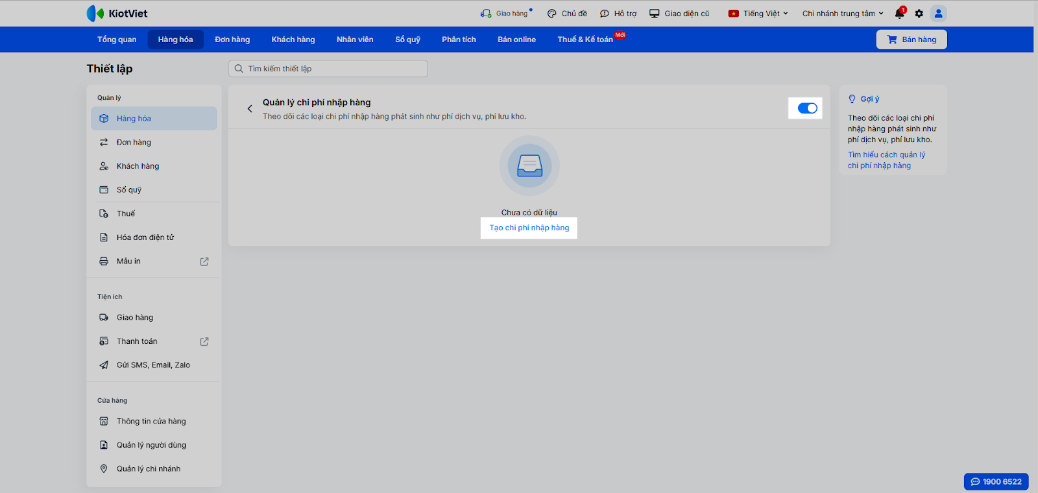This screenshot has width=1038, height=493.
Task: Click the Giao hàng delivery icon in header
Action: pos(486,14)
